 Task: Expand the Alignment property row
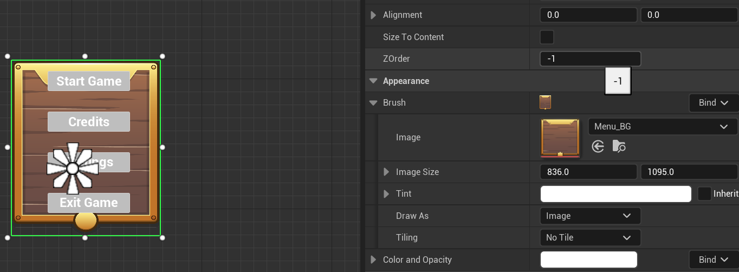tap(373, 15)
